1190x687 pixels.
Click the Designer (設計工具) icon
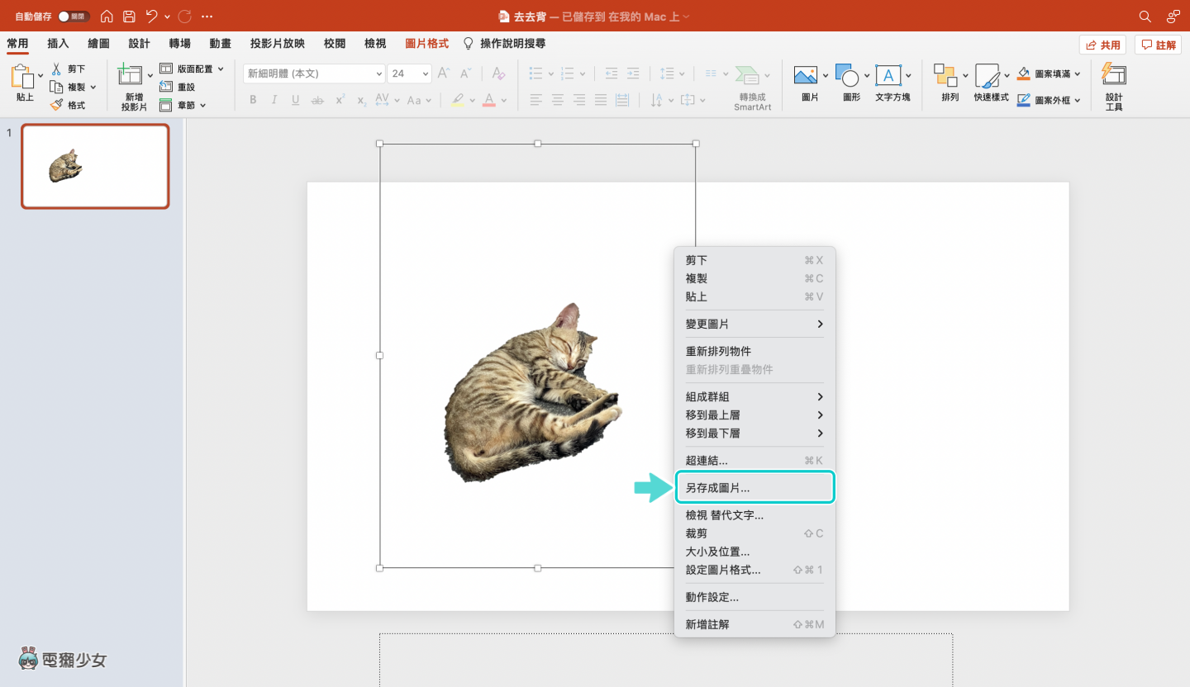(1114, 74)
